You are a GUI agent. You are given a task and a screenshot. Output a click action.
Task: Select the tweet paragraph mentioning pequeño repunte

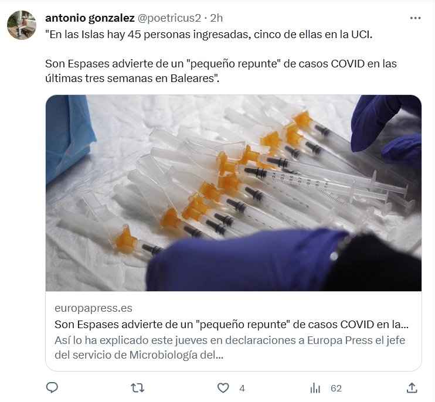pyautogui.click(x=221, y=71)
